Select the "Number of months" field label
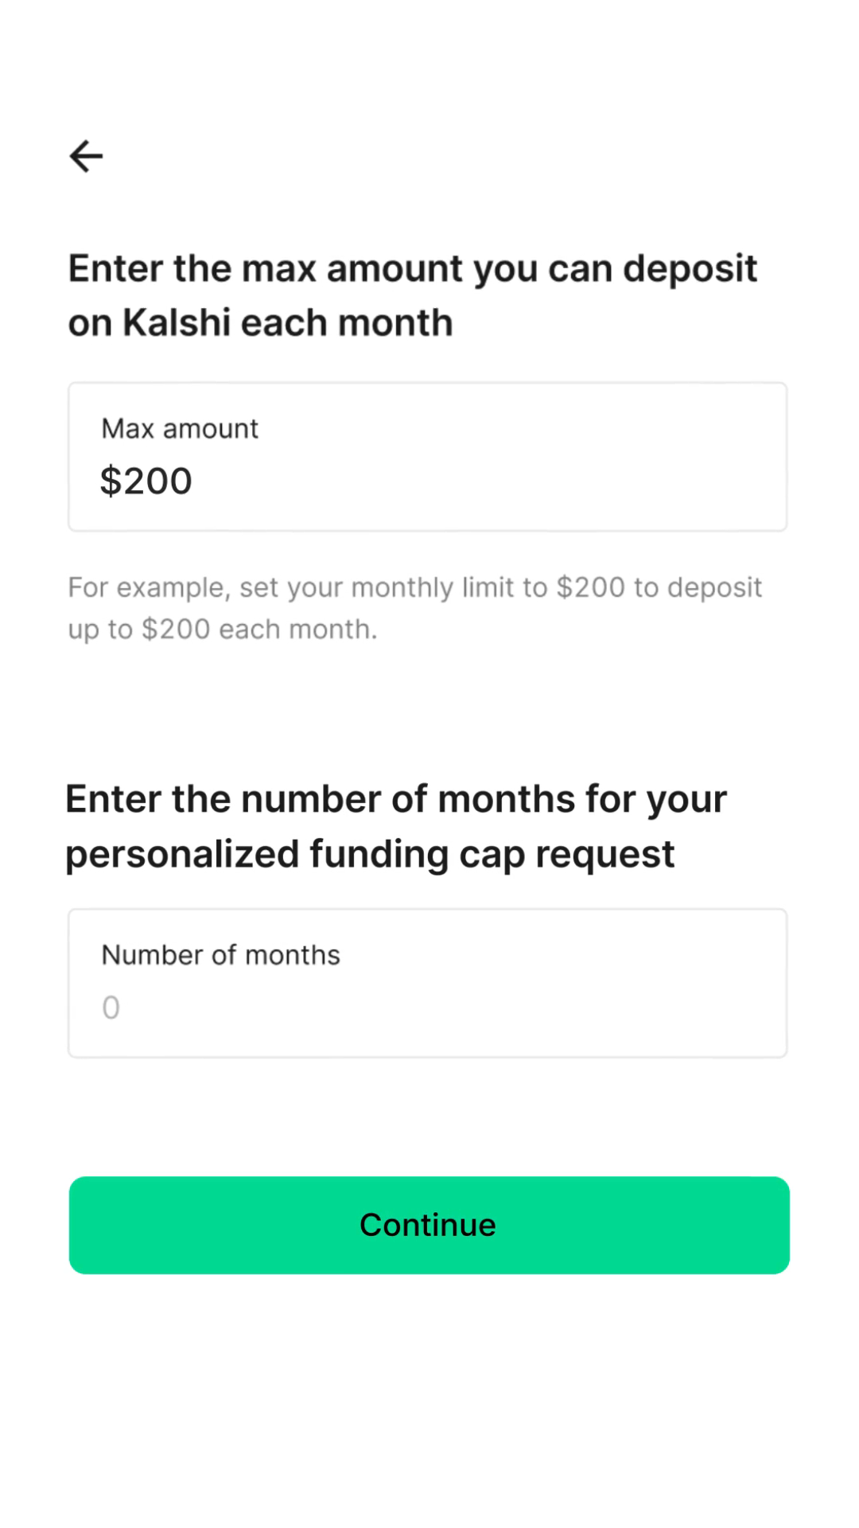The image size is (859, 1528). [220, 955]
